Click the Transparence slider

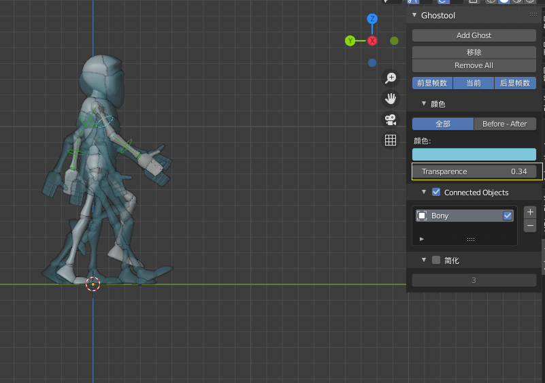click(474, 171)
